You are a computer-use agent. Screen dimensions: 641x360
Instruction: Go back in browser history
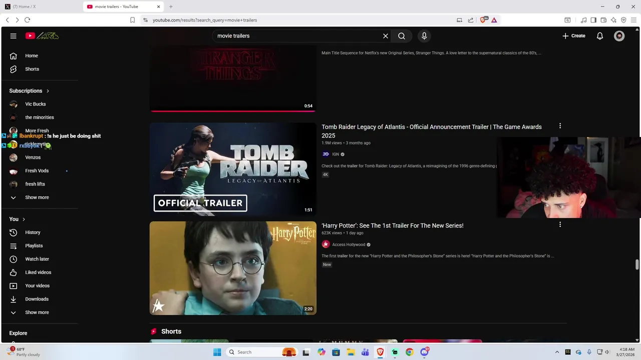pos(7,20)
